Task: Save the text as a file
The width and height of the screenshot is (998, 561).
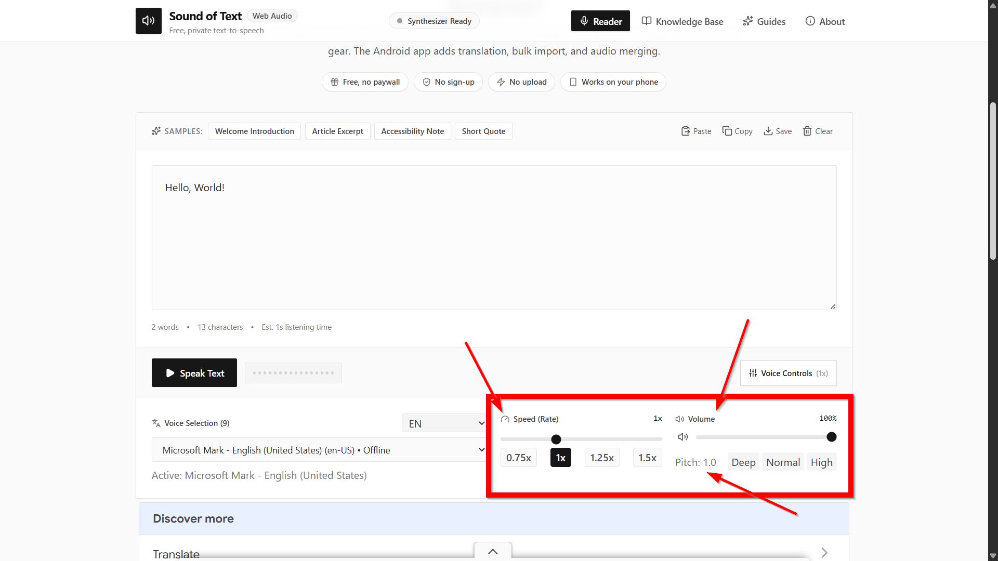Action: (x=778, y=131)
